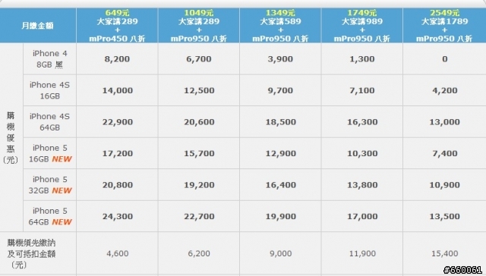Select the 22,900 price for iPhone 4S 64GB

(x=117, y=122)
